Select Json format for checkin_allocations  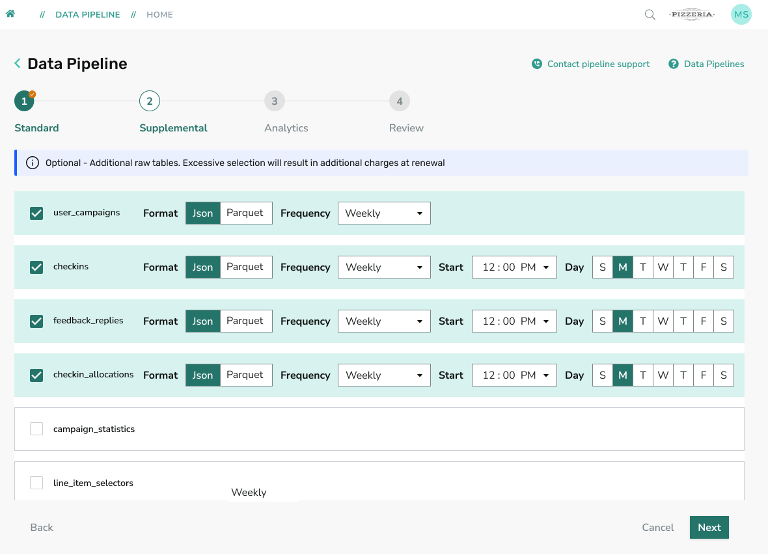pyautogui.click(x=203, y=375)
